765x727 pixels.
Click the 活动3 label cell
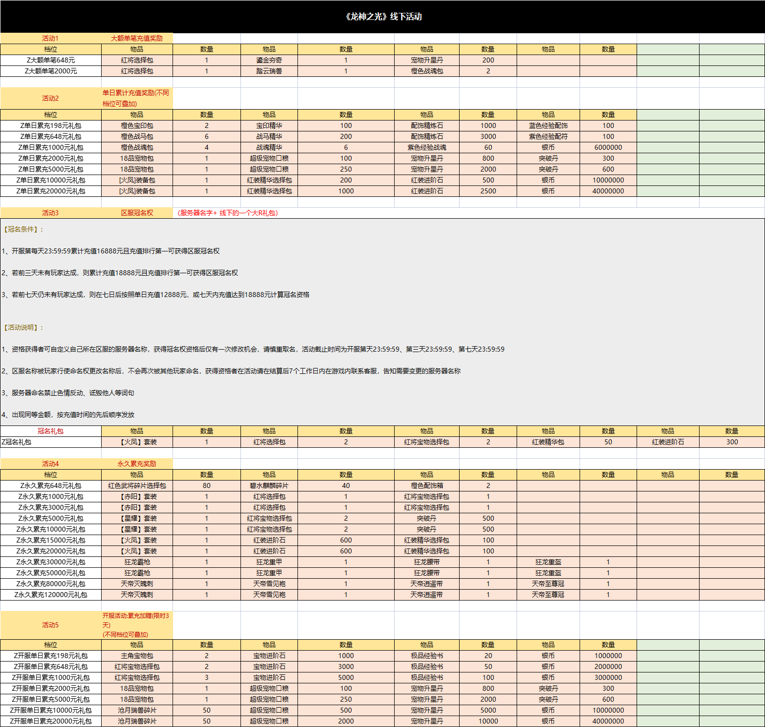coord(51,213)
